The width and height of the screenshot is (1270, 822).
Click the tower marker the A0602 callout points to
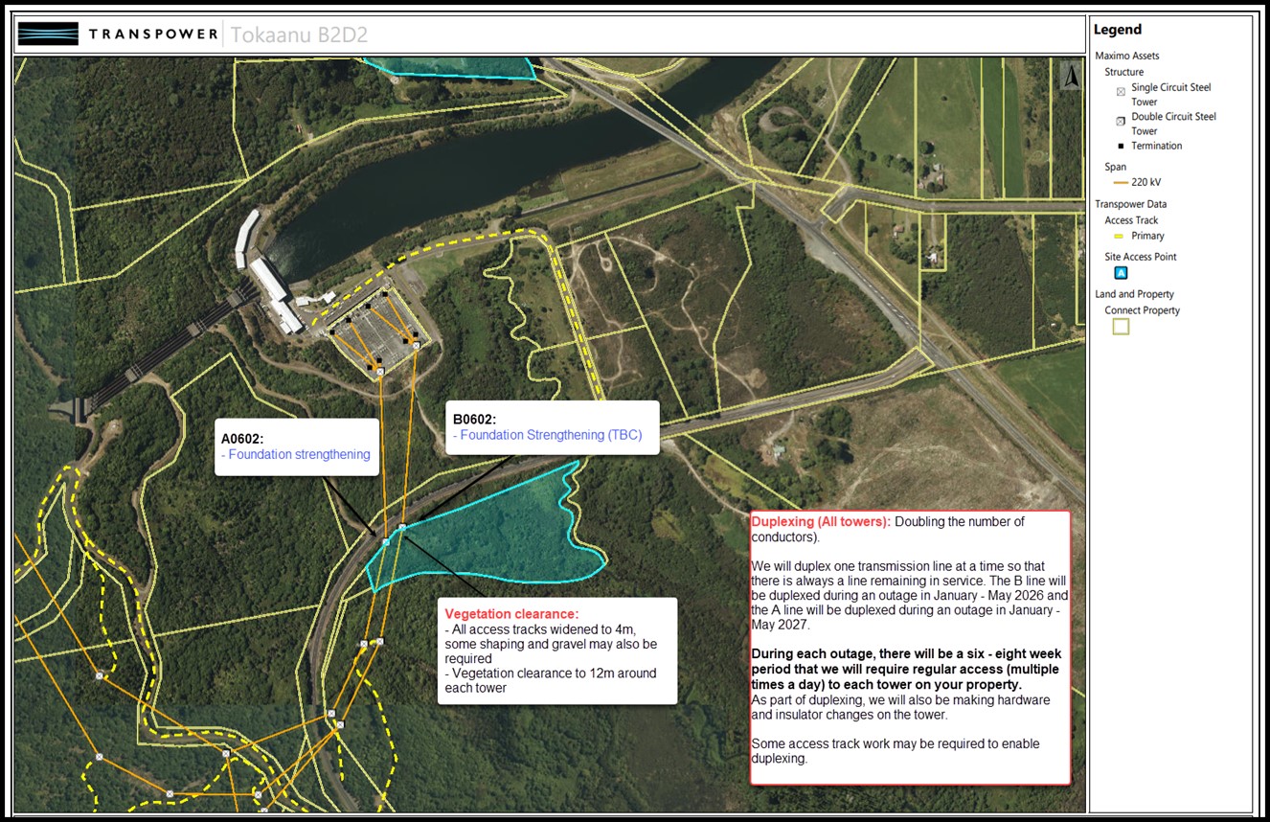coord(386,542)
